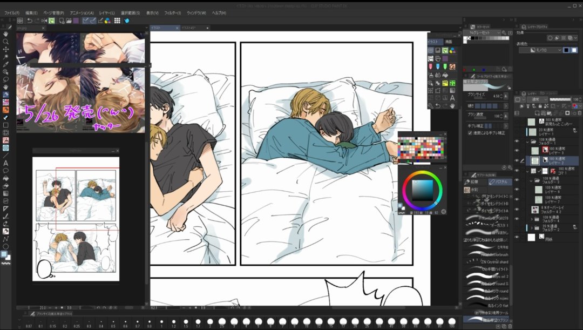
Task: Toggle the speed-based stabilization checkbox (速度による手ブレ補正)
Action: (470, 133)
